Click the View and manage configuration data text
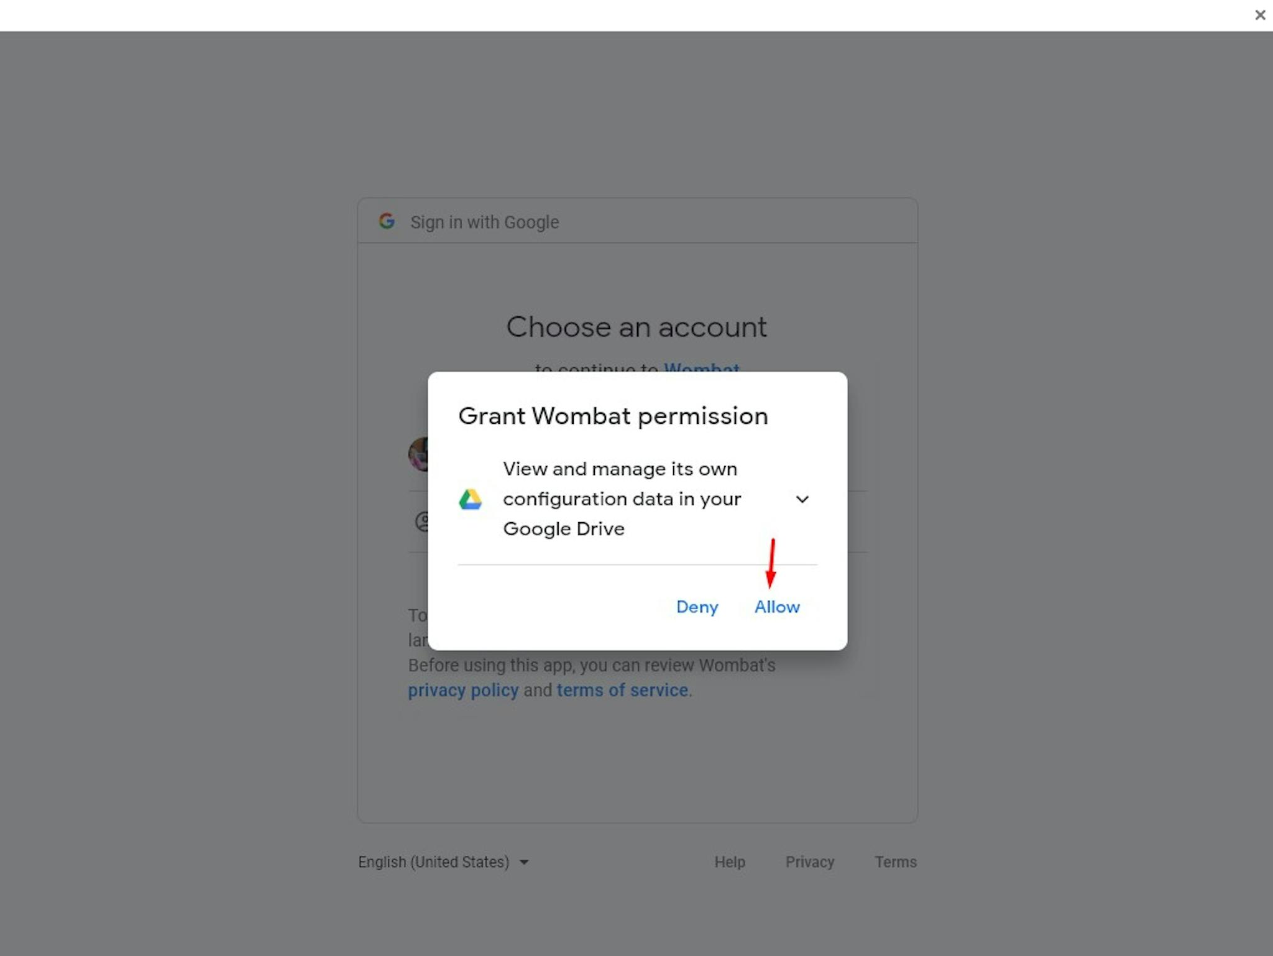 (622, 499)
